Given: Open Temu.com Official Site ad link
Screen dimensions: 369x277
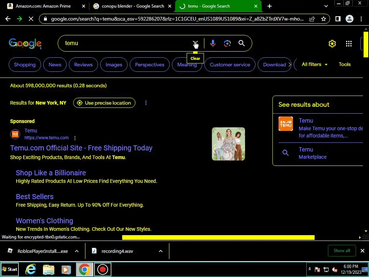Looking at the screenshot, I should point(81,148).
